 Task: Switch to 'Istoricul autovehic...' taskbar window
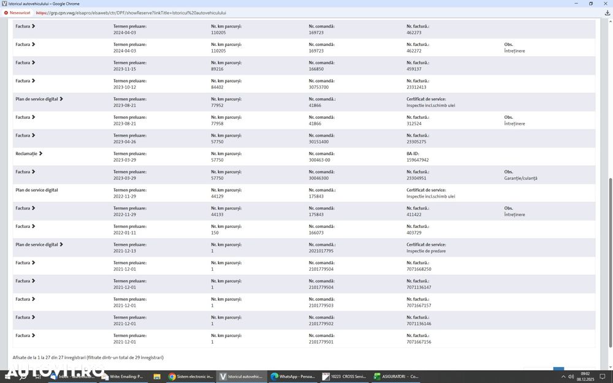point(241,377)
